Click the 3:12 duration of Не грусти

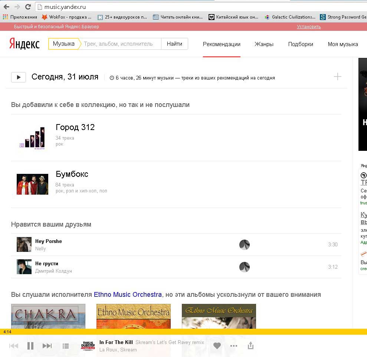332,267
